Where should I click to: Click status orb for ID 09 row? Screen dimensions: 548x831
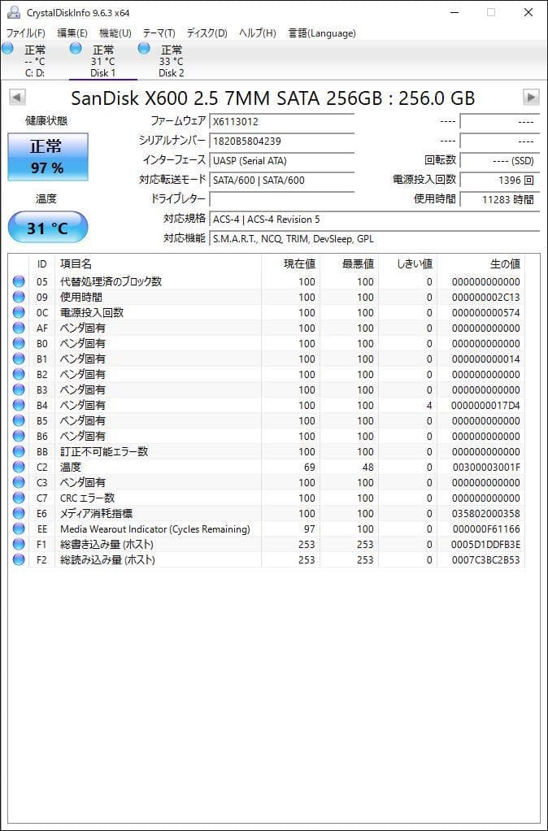point(19,297)
